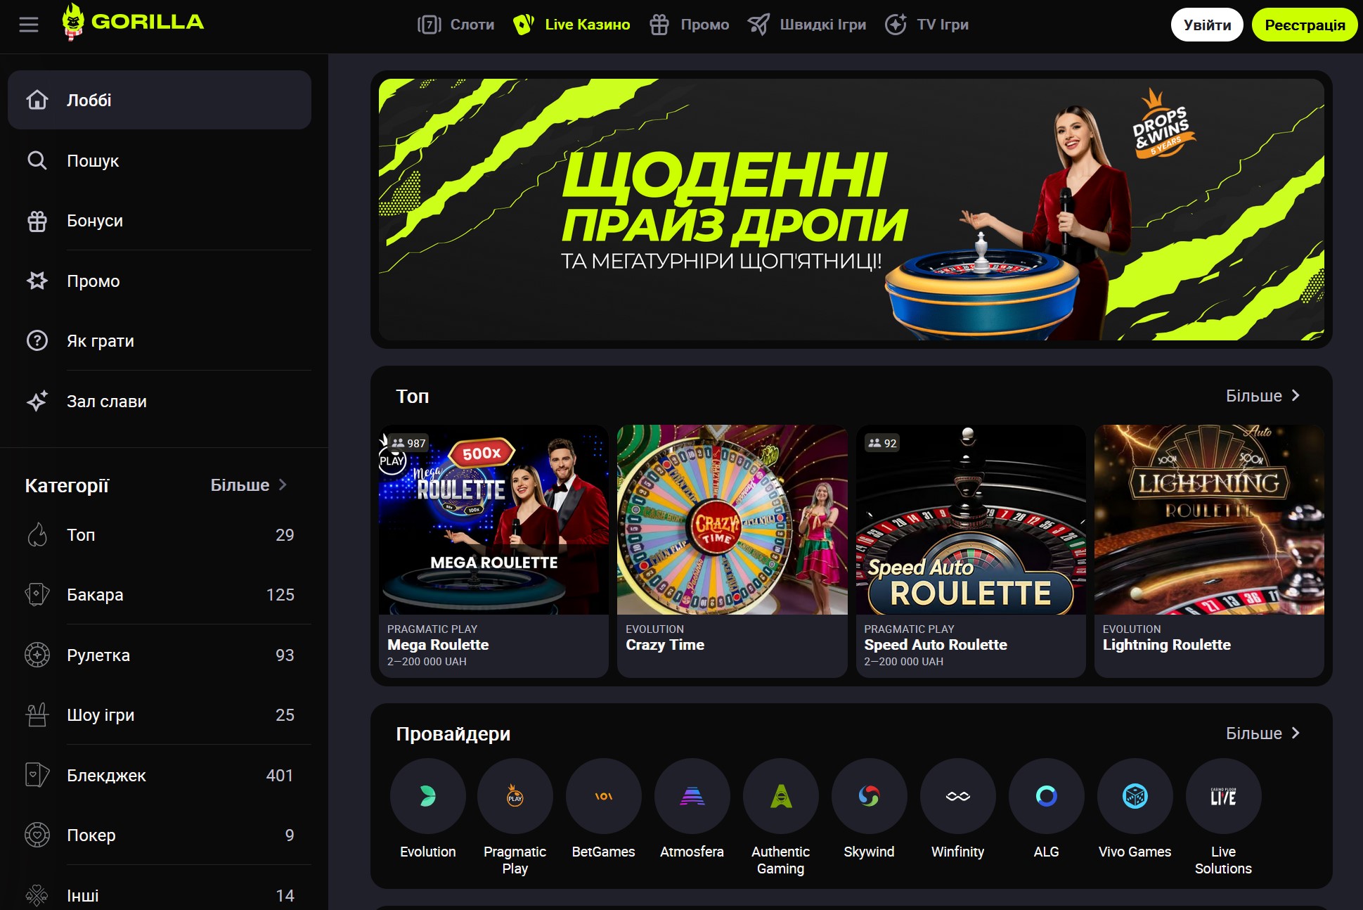Choose the BetGames provider icon

pos(603,796)
